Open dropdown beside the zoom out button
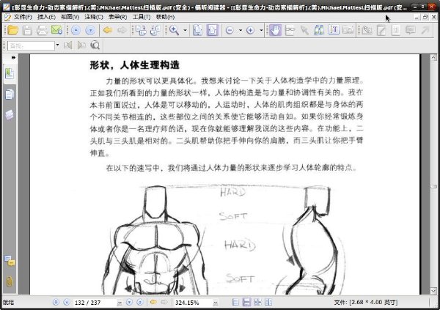Screen dimensions: 440x310 (241, 30)
